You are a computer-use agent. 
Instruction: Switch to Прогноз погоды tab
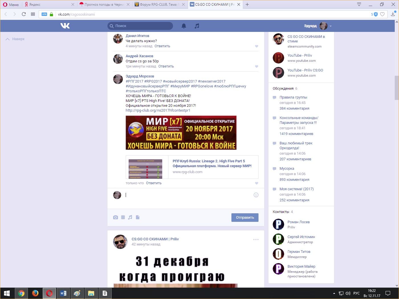point(105,4)
